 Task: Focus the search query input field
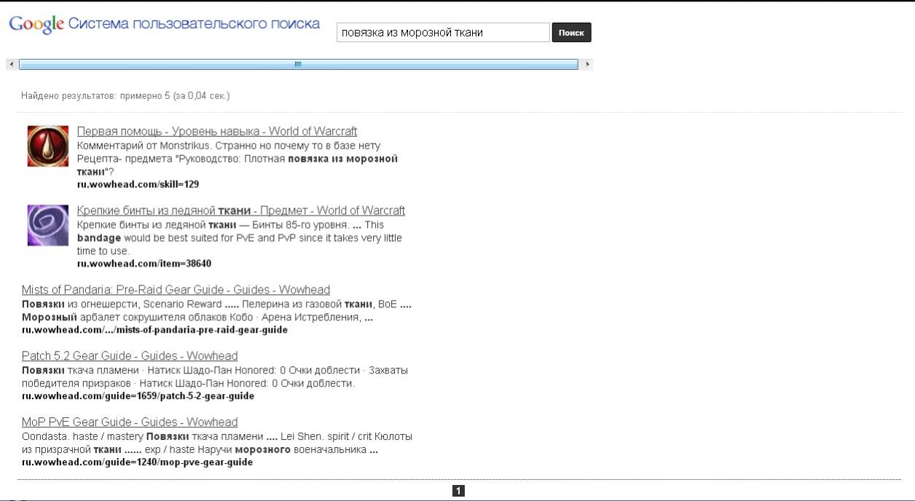(442, 32)
